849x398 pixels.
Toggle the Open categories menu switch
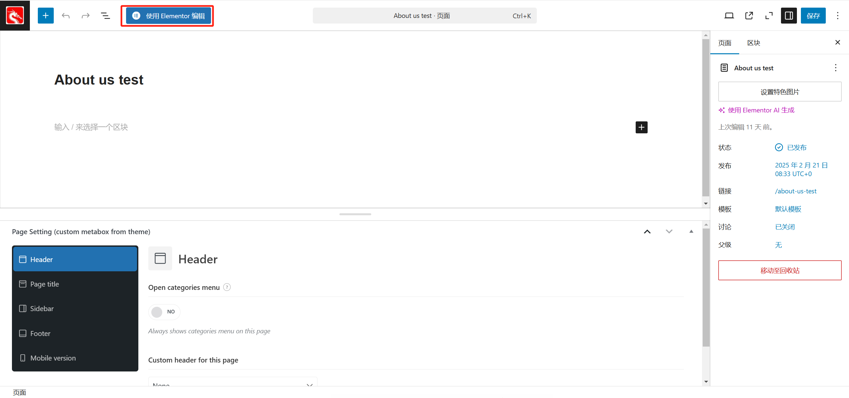pos(164,312)
